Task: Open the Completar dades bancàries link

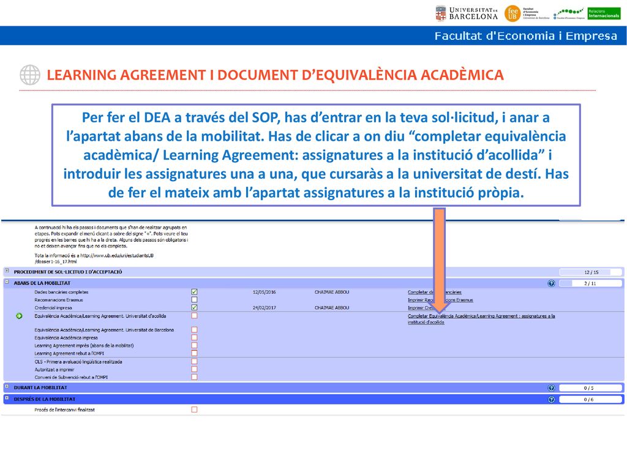Action: (435, 292)
